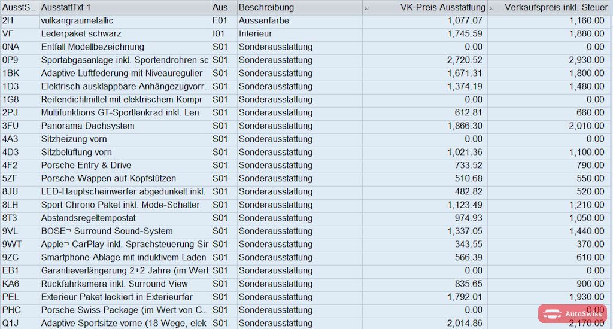Select the Beschreibung column header

[x=300, y=7]
